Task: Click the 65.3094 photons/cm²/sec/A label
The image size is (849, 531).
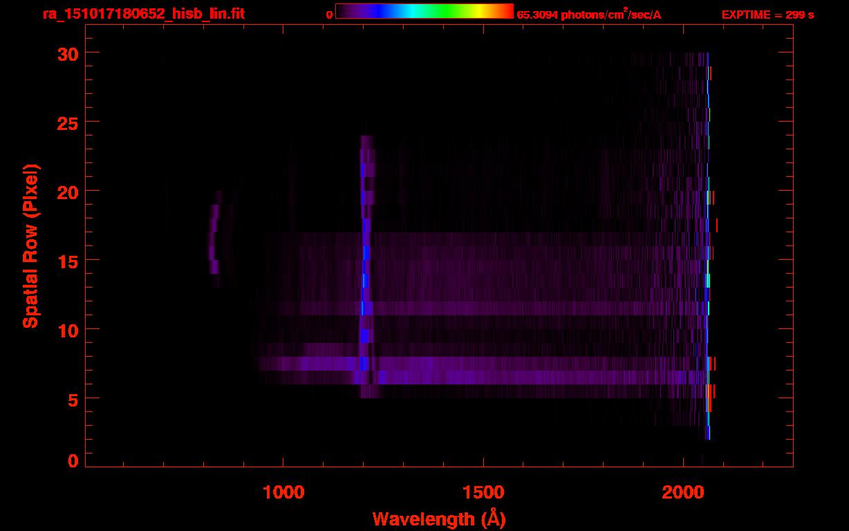Action: [589, 15]
